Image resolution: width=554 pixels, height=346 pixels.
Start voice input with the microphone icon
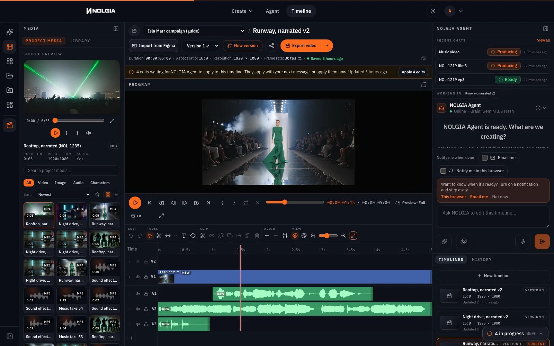point(523,242)
